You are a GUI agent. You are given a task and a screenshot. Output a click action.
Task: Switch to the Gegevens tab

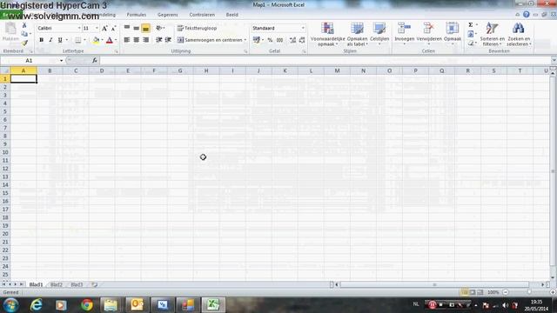[x=167, y=15]
